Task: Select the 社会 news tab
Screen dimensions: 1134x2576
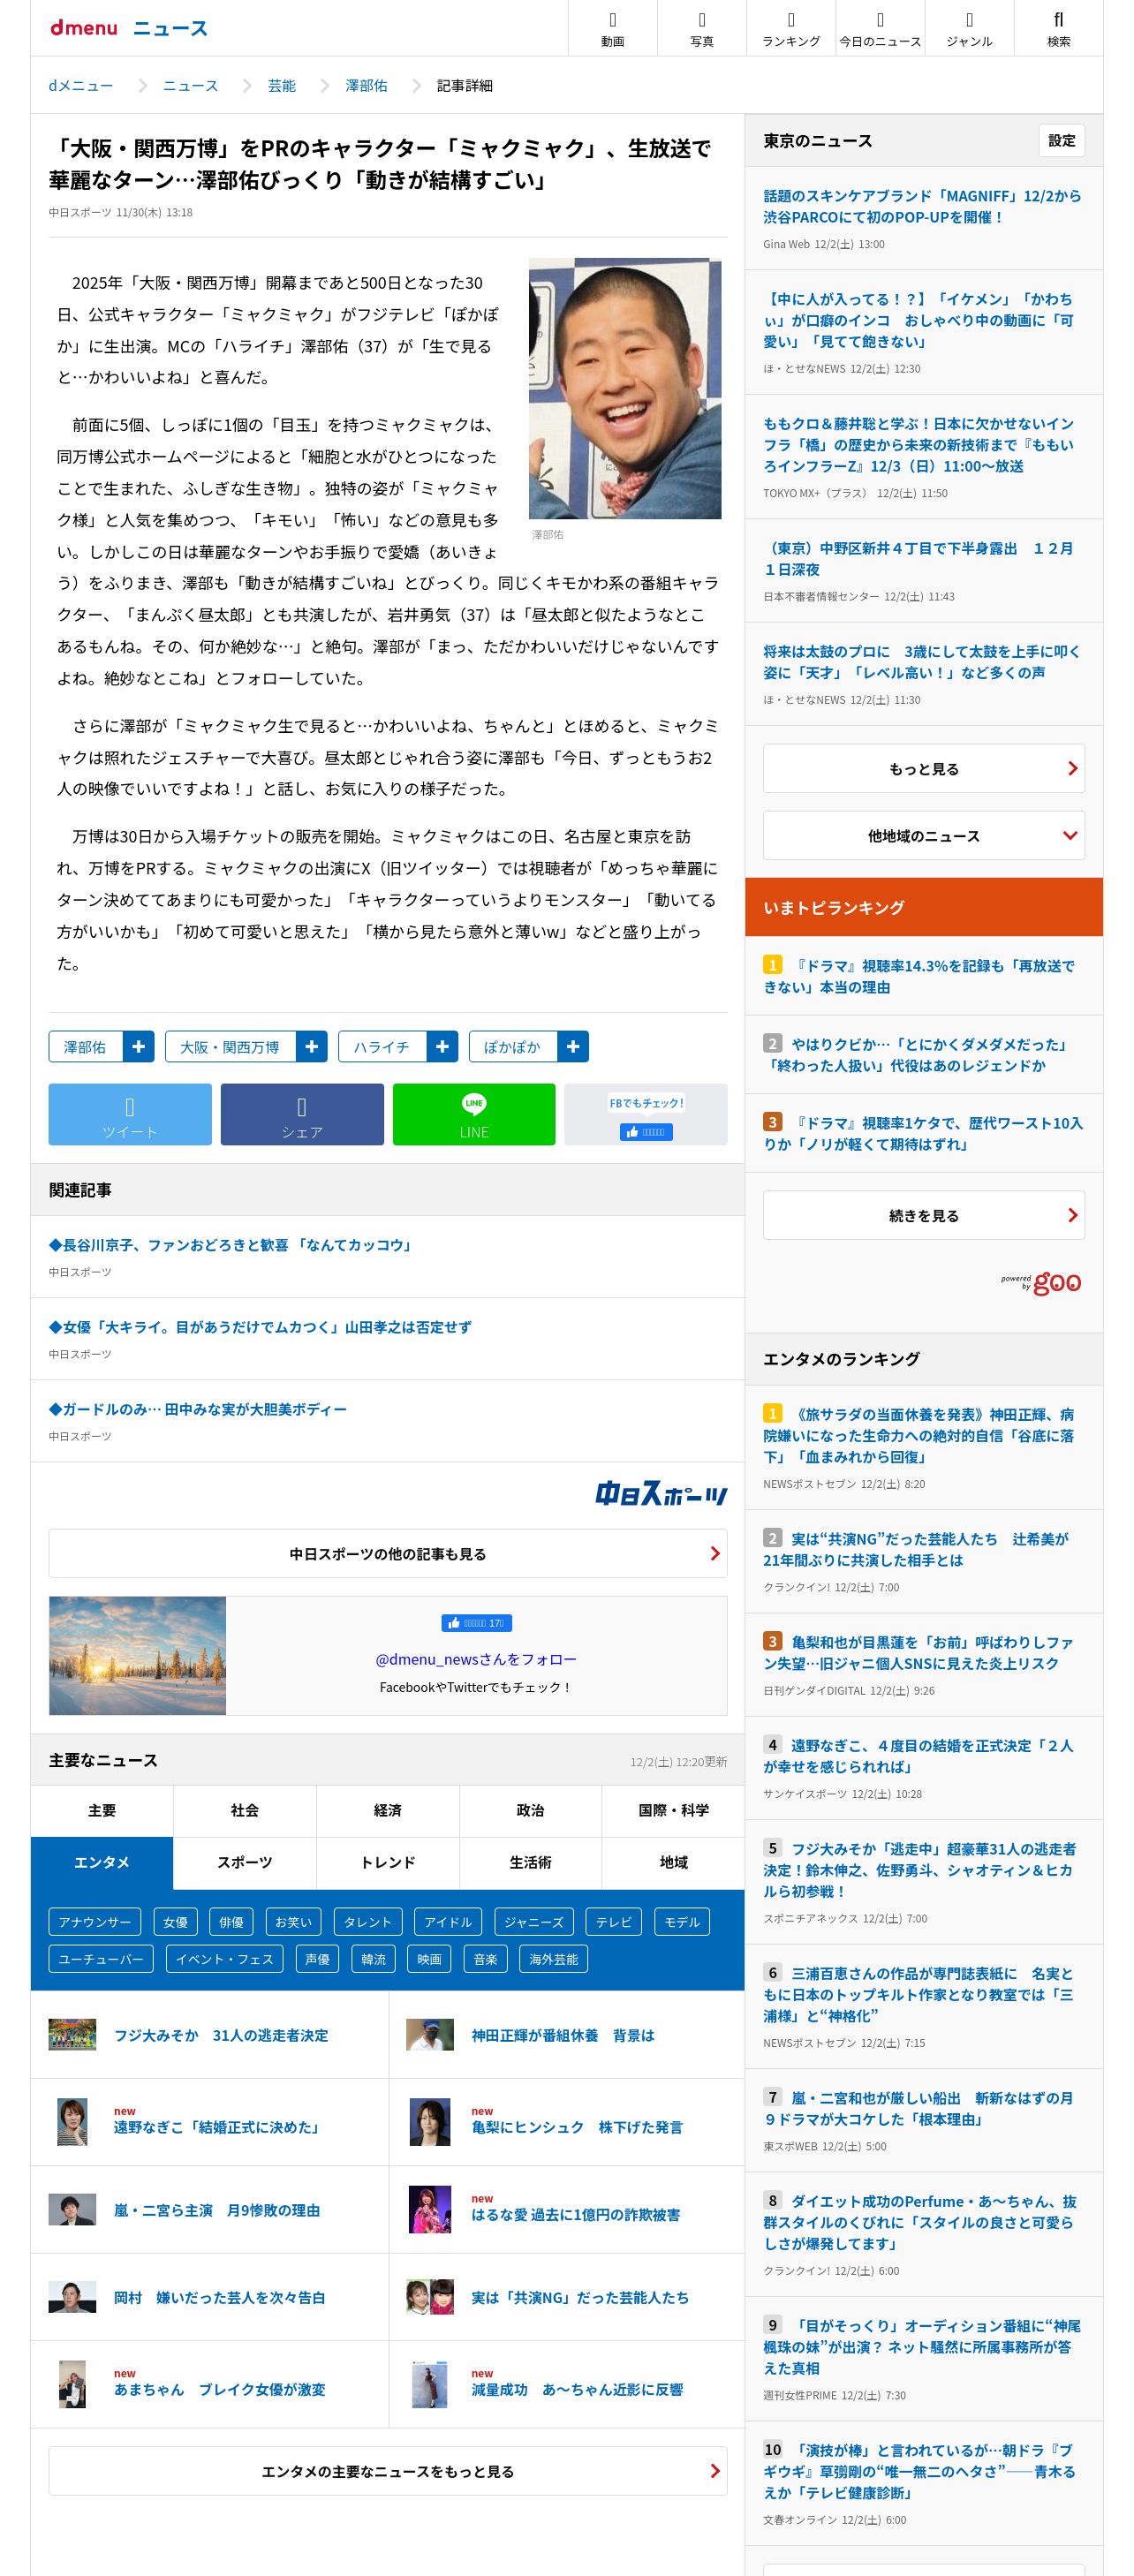Action: tap(245, 1810)
